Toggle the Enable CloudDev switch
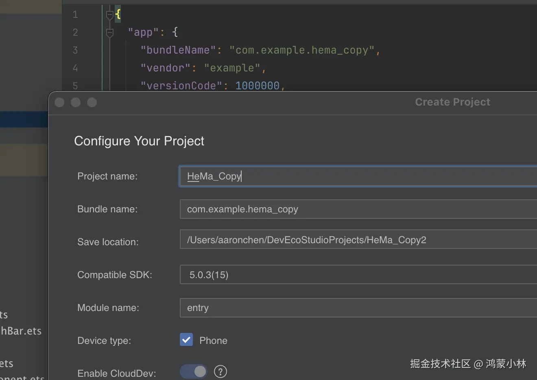The image size is (537, 380). [x=194, y=371]
